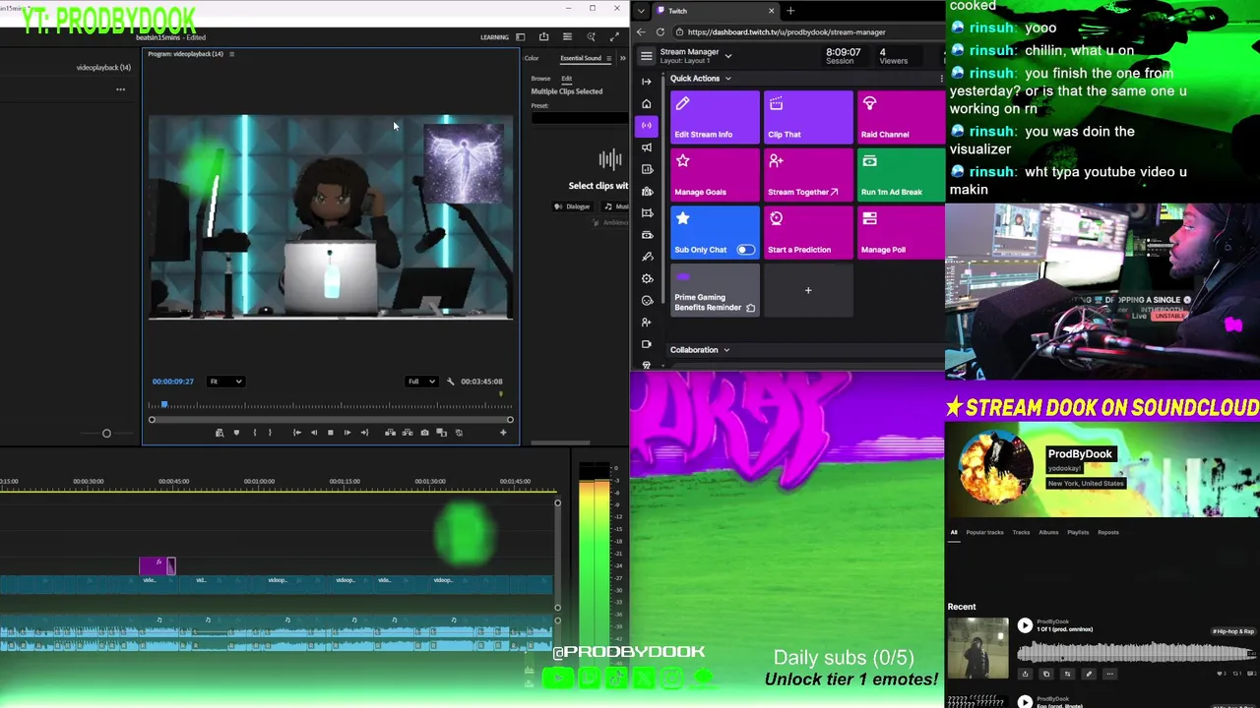This screenshot has height=708, width=1260.
Task: Go to Home in Twitch dashboard sidebar
Action: pos(646,103)
